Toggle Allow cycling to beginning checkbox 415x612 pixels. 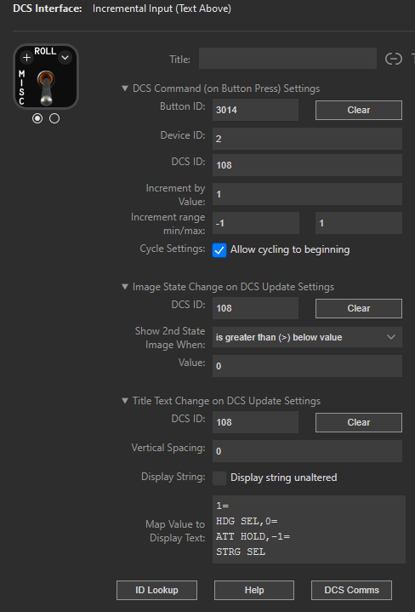pos(219,250)
